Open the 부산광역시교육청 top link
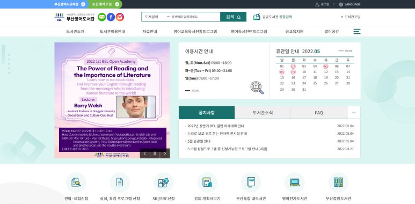 click(70, 4)
